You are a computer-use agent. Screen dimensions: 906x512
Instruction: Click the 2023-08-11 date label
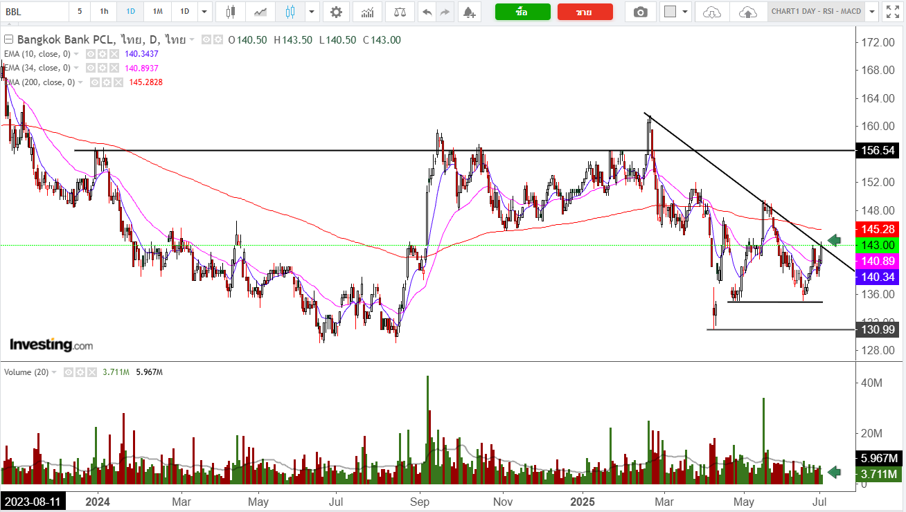pyautogui.click(x=33, y=502)
